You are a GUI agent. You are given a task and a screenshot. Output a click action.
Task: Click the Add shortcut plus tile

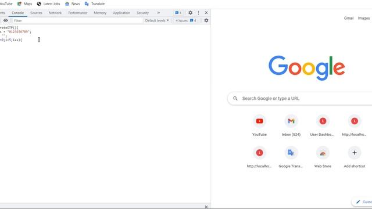tap(355, 157)
